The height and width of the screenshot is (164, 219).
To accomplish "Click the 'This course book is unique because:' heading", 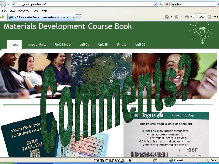I will [x=165, y=124].
